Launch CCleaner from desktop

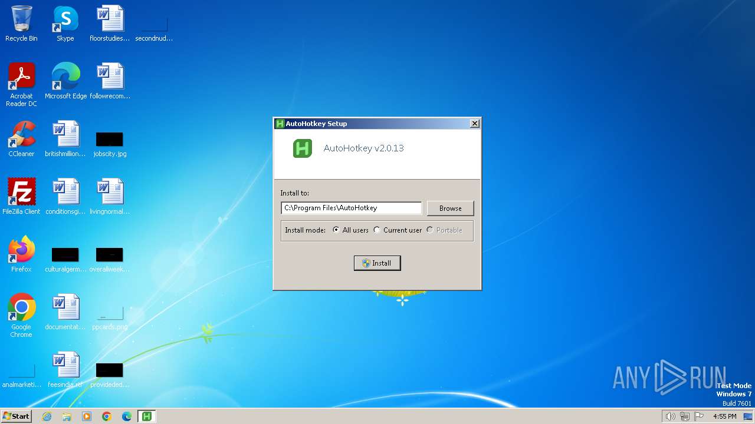[21, 139]
